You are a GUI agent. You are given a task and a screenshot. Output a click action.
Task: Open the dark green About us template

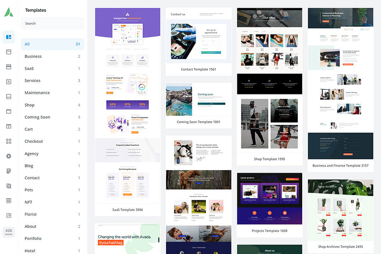click(269, 249)
